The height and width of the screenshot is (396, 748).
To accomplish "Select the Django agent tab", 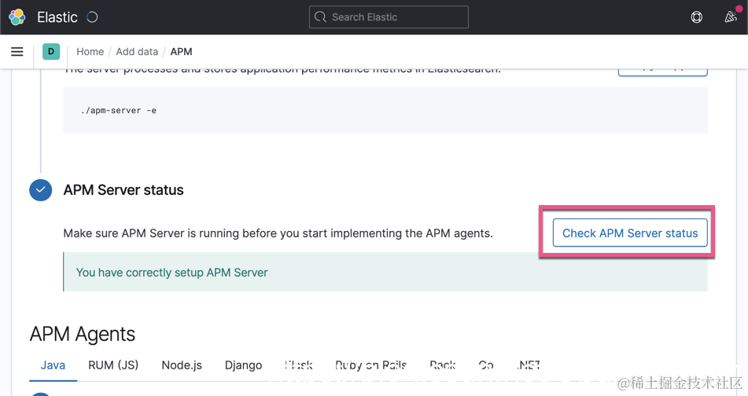I will [x=243, y=365].
